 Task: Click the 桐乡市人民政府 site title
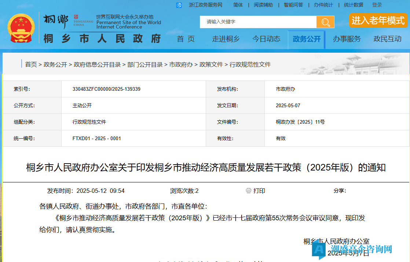click(x=102, y=39)
